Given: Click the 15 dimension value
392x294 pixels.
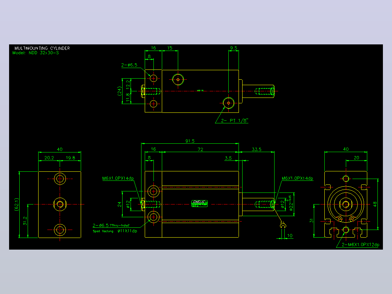Looking at the screenshot, I should coord(170,48).
